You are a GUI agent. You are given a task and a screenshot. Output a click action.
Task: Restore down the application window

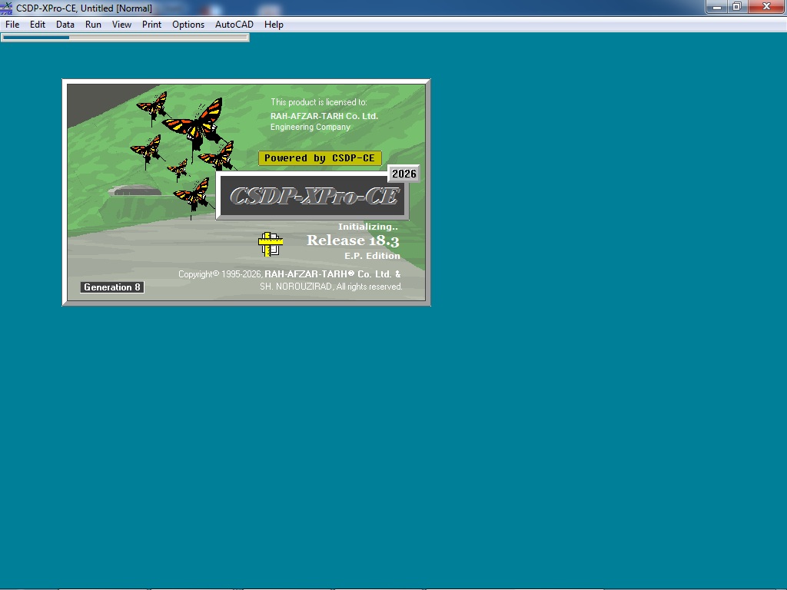point(737,7)
